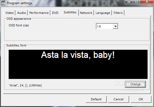Open the Network tab

(x=86, y=13)
